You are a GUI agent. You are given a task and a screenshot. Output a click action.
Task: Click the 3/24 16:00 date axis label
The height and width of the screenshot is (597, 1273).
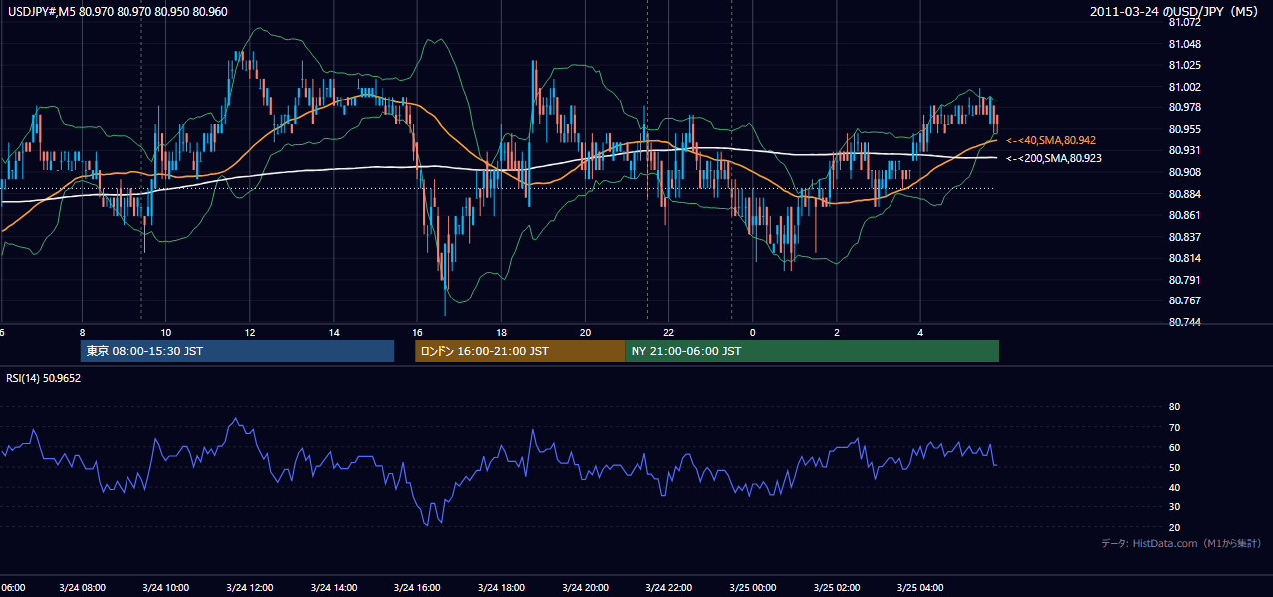(417, 587)
